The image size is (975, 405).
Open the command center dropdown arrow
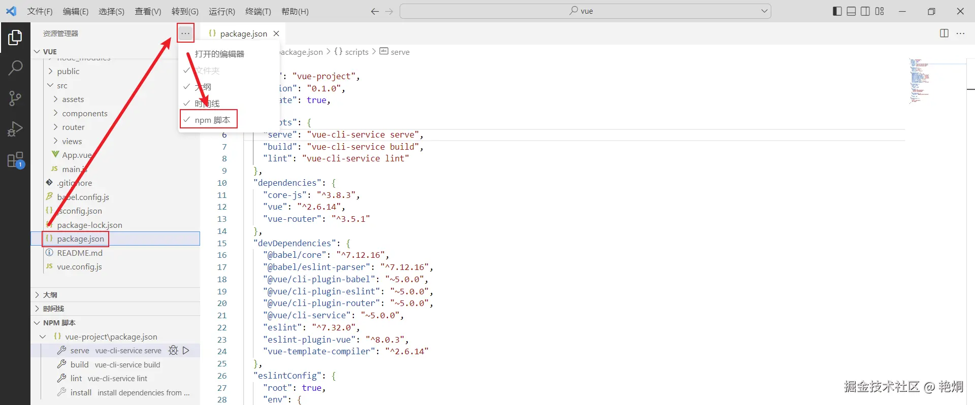[x=764, y=11]
